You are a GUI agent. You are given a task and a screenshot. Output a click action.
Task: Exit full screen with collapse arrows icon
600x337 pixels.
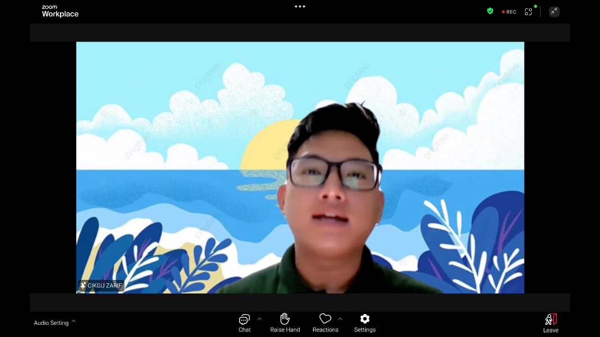(554, 11)
